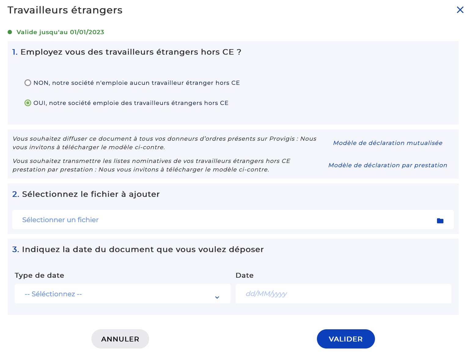
Task: Click Sélectionner un fichier to upload
Action: (60, 220)
